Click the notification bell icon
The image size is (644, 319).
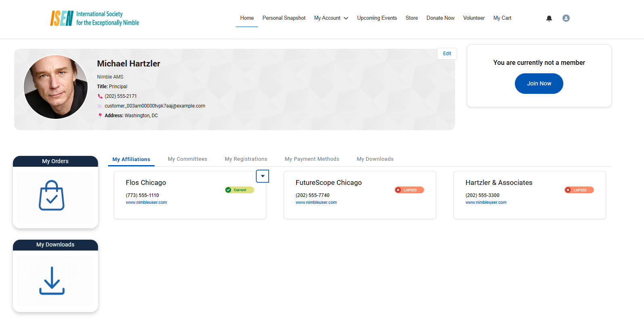click(549, 18)
